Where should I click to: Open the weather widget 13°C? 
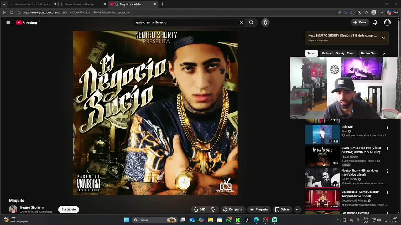tap(16, 220)
